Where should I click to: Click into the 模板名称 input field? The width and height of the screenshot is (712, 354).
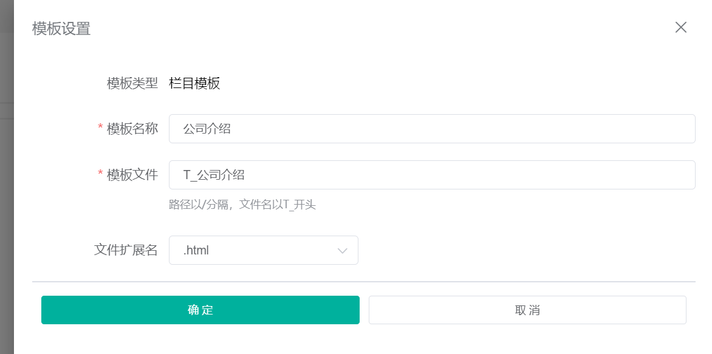tap(433, 128)
